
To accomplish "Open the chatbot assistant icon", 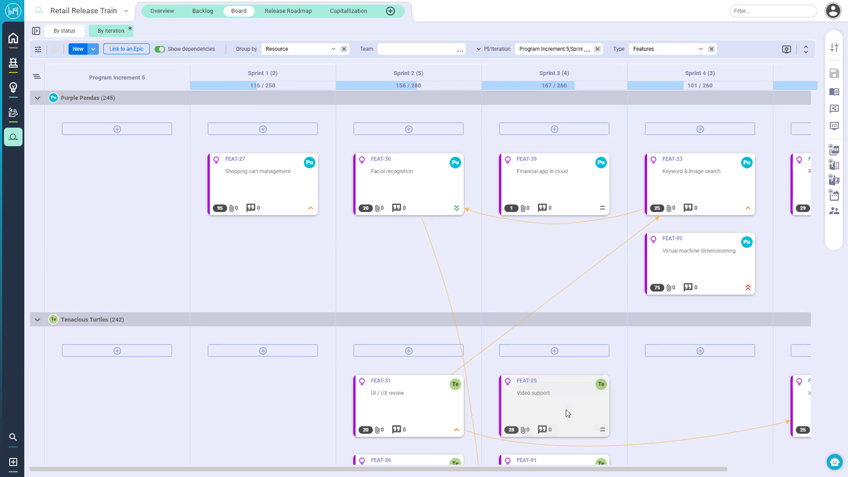I will (x=834, y=462).
